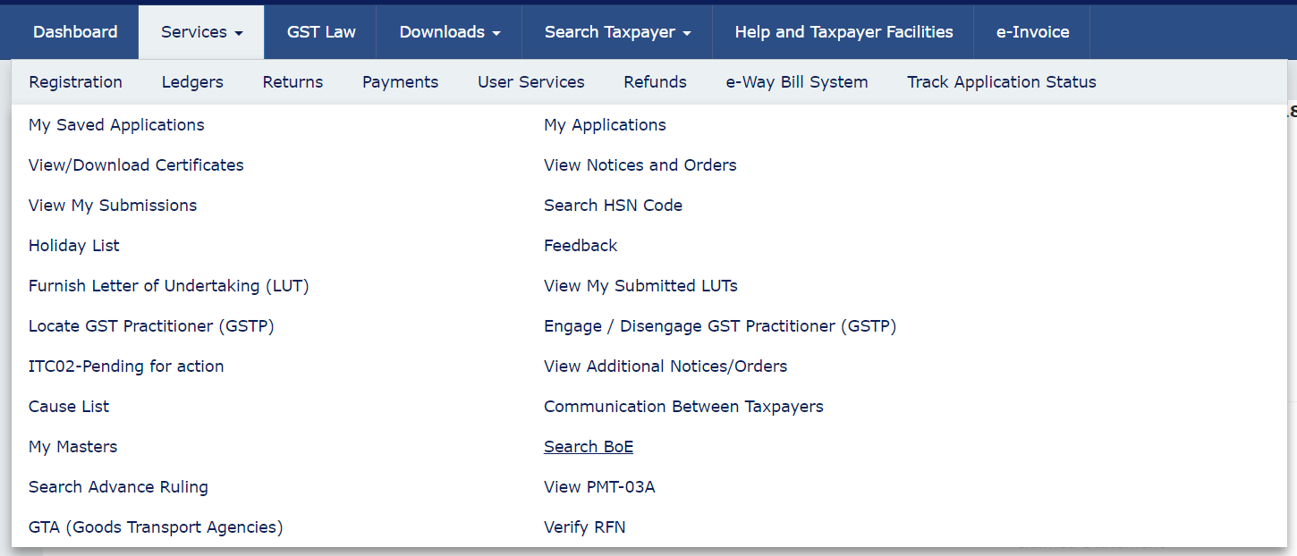Open View Additional Notices/Orders

[665, 366]
